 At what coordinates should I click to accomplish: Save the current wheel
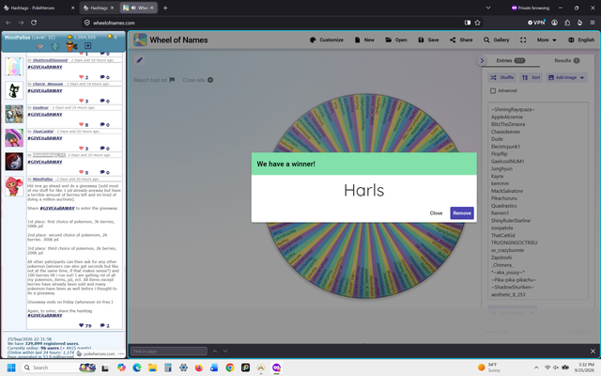point(428,39)
